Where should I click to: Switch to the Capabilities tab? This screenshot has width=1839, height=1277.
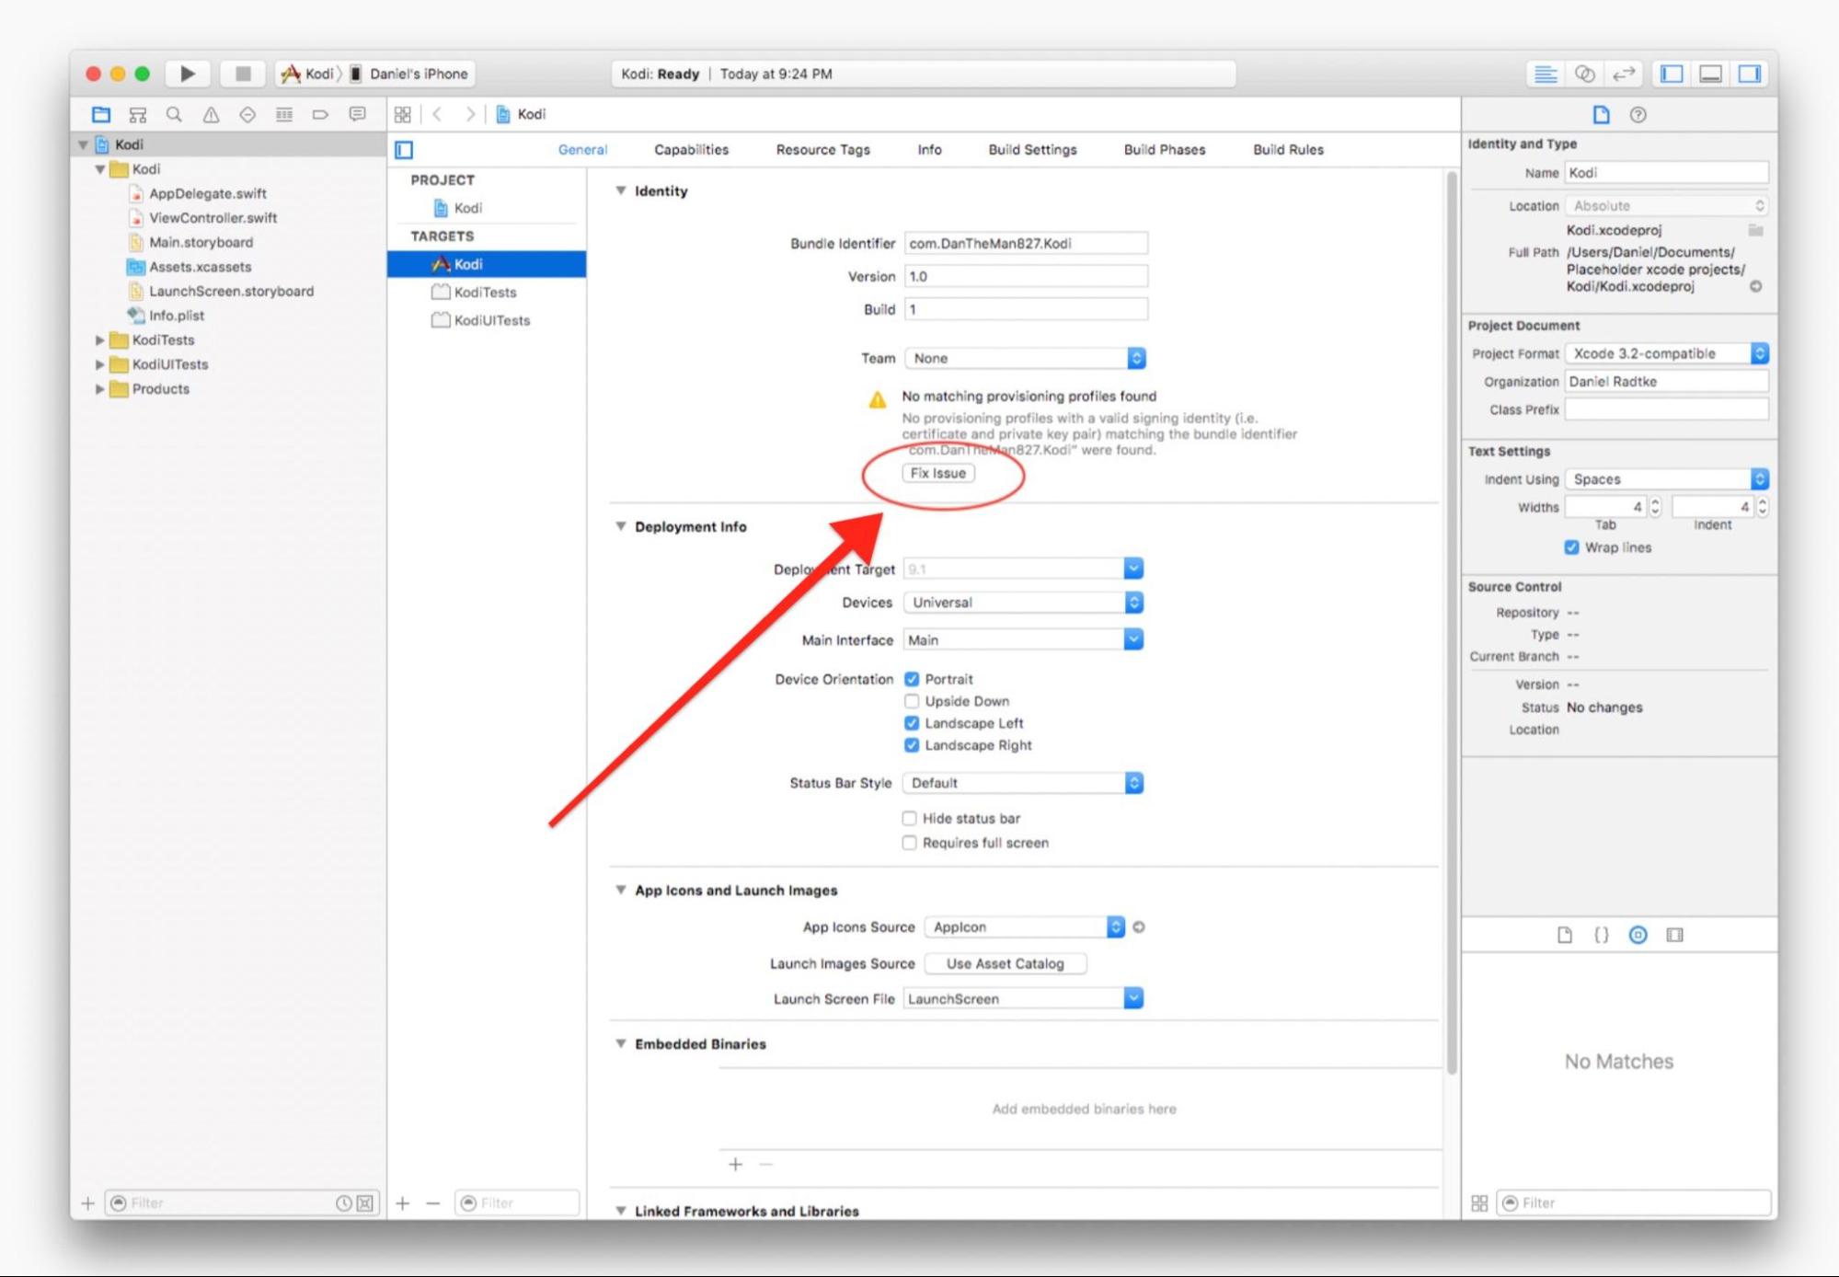pyautogui.click(x=691, y=150)
